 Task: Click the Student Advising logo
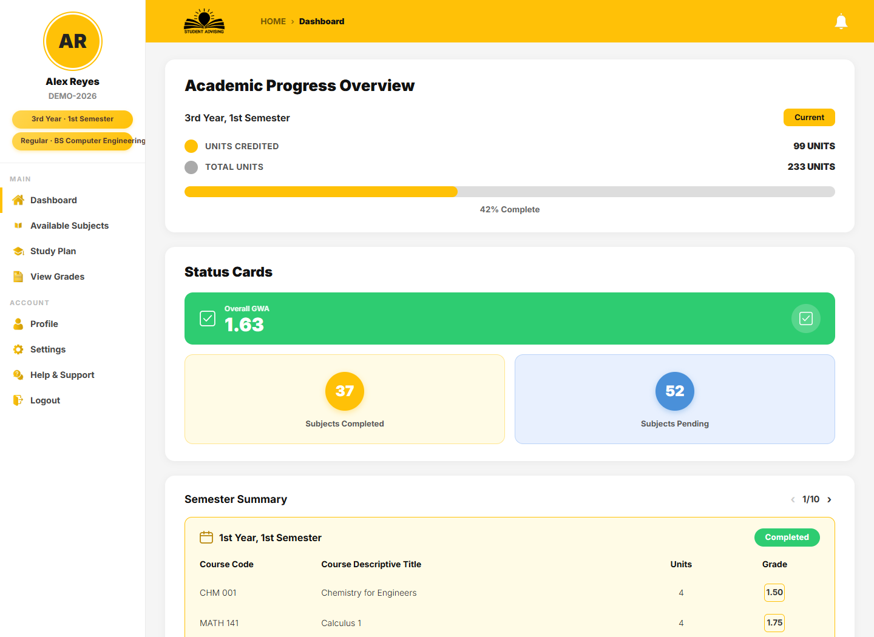(205, 21)
